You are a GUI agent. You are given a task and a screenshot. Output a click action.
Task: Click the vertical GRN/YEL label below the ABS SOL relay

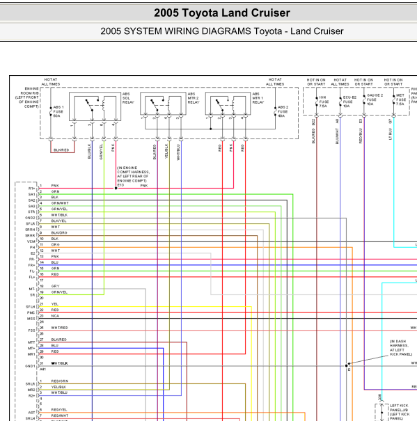101,152
